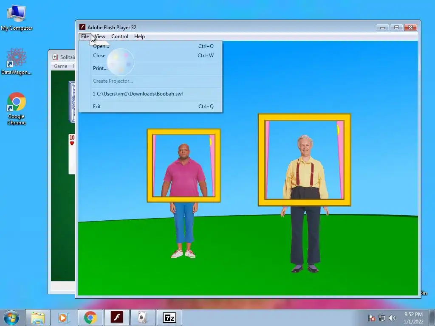Open the File menu in Flash Player
435x326 pixels.
point(85,37)
